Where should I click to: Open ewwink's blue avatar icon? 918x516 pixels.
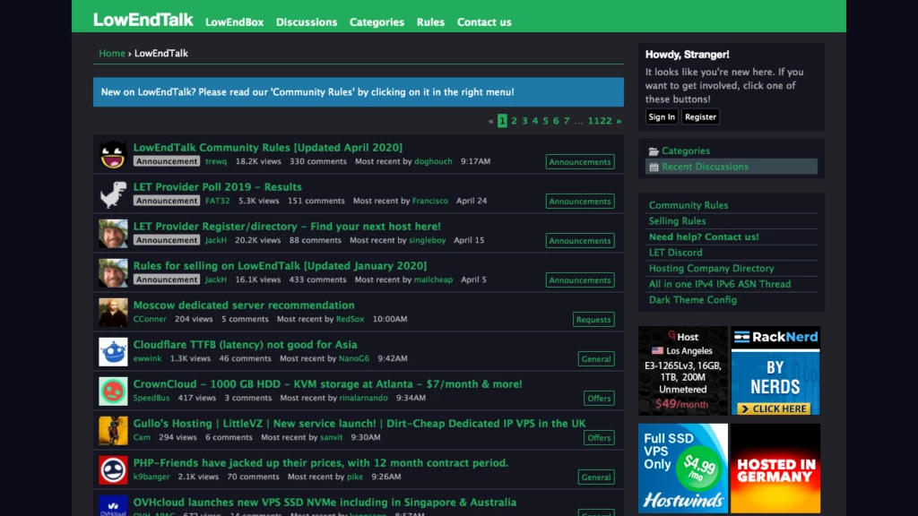point(113,352)
